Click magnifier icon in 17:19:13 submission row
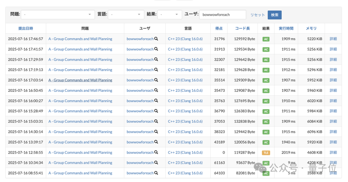348x182 pixels. point(156,70)
